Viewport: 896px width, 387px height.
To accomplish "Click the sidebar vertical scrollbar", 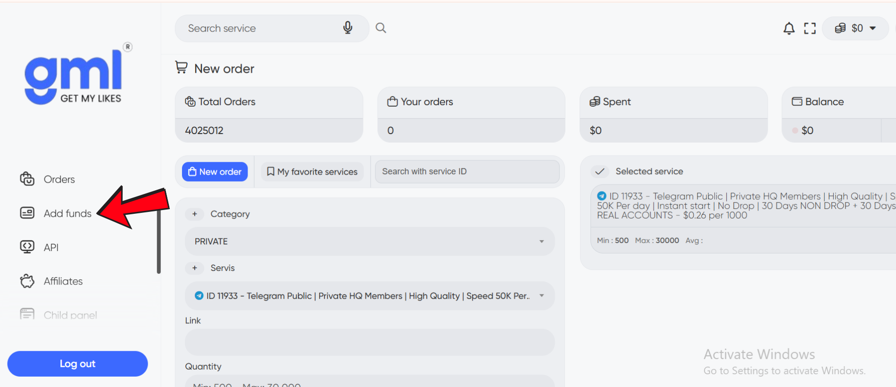I will pyautogui.click(x=159, y=241).
